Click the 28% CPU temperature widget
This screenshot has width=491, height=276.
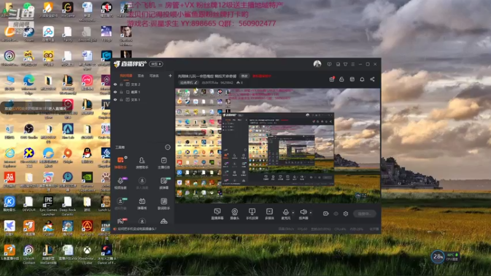[x=444, y=256]
